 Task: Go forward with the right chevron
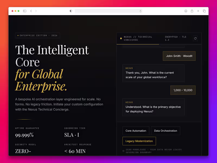click(x=36, y=11)
